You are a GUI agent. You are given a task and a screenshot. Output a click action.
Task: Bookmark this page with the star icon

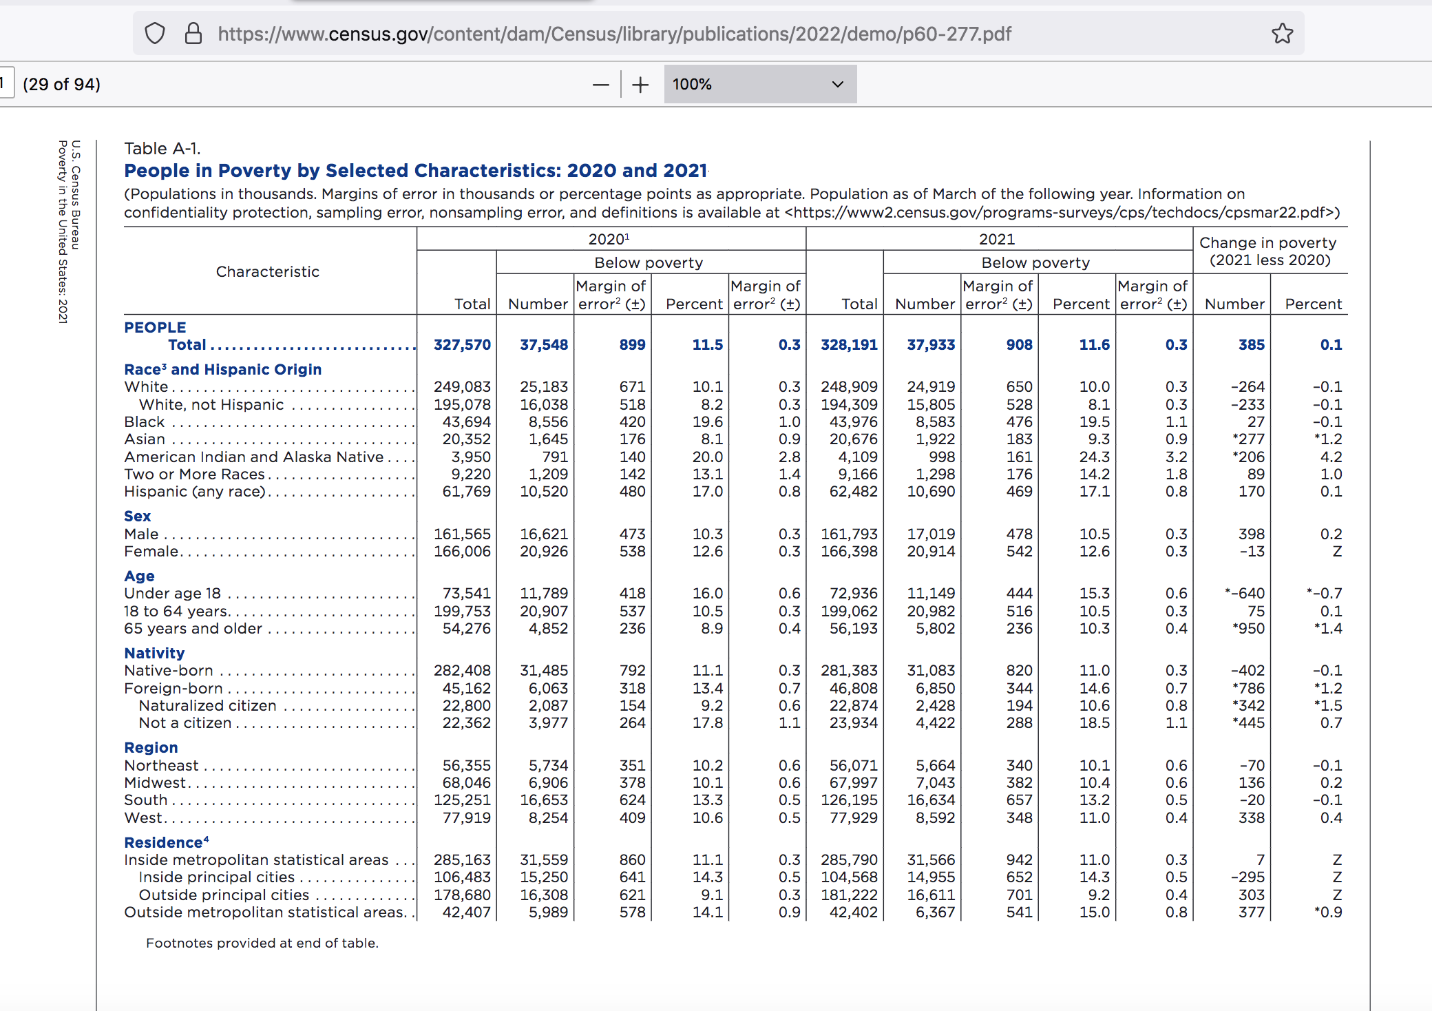pyautogui.click(x=1282, y=34)
